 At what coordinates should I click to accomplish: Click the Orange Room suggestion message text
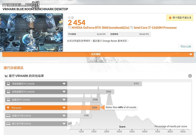(x=98, y=41)
